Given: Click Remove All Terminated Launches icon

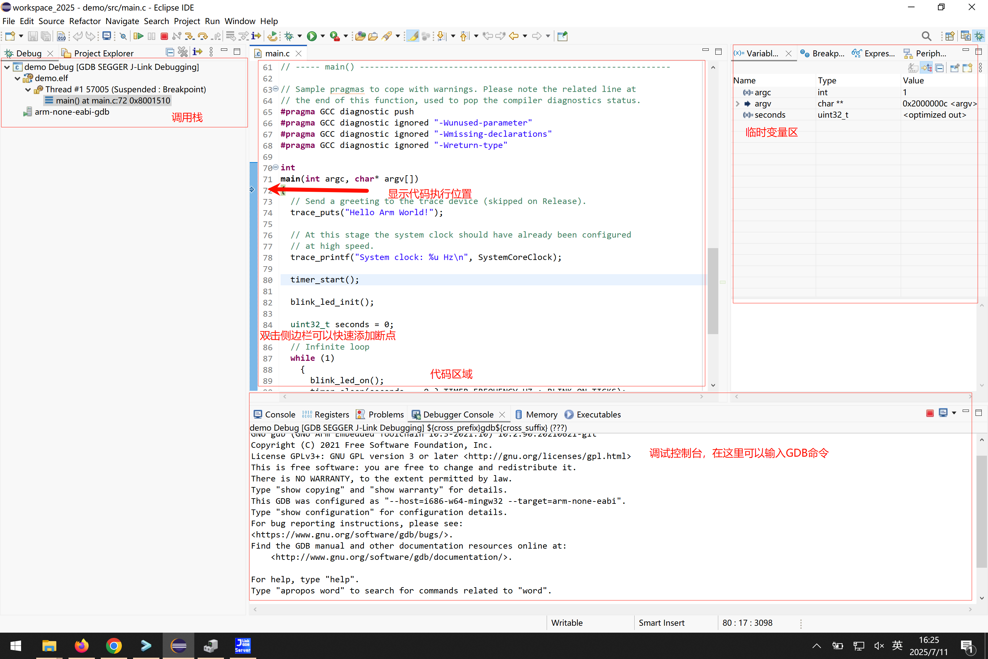Looking at the screenshot, I should click(183, 52).
